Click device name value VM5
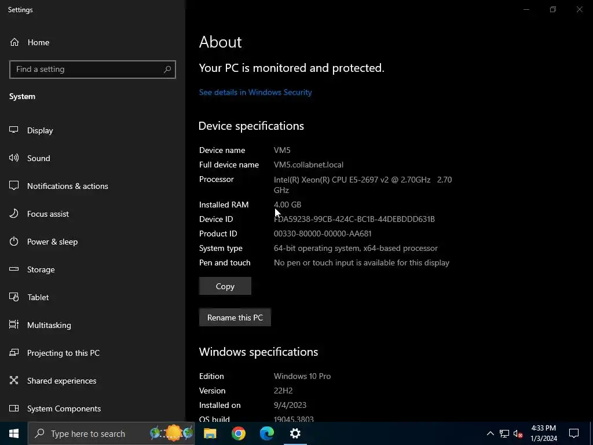The height and width of the screenshot is (445, 593). pyautogui.click(x=282, y=150)
